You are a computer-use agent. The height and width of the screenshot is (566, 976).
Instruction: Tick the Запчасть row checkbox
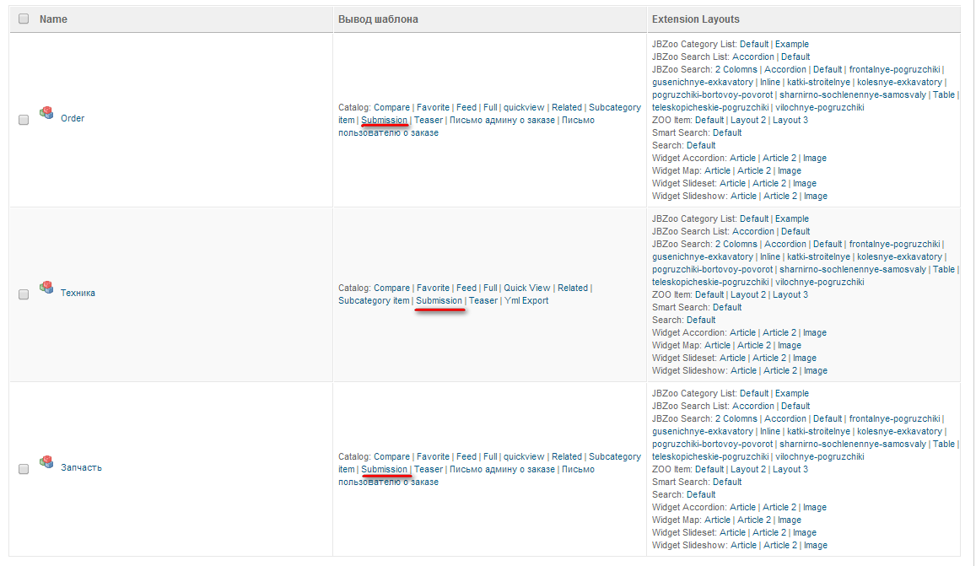[24, 469]
